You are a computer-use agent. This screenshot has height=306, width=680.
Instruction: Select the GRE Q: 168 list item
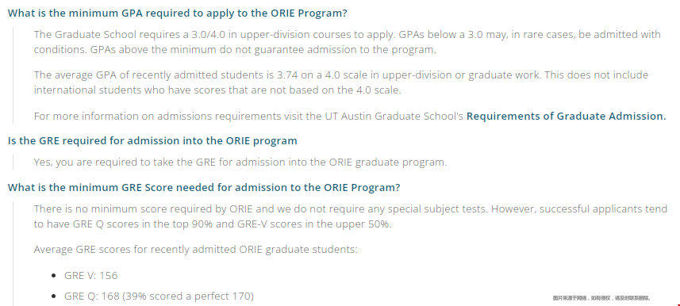pyautogui.click(x=159, y=296)
